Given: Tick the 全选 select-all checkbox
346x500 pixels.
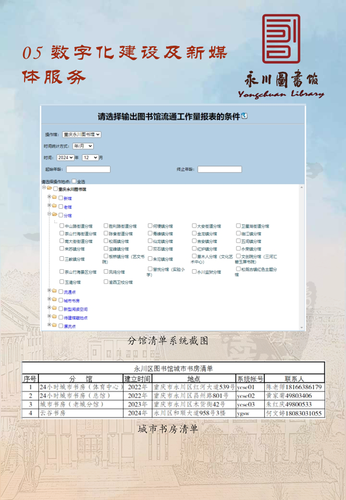Looking at the screenshot, I should pos(74,181).
